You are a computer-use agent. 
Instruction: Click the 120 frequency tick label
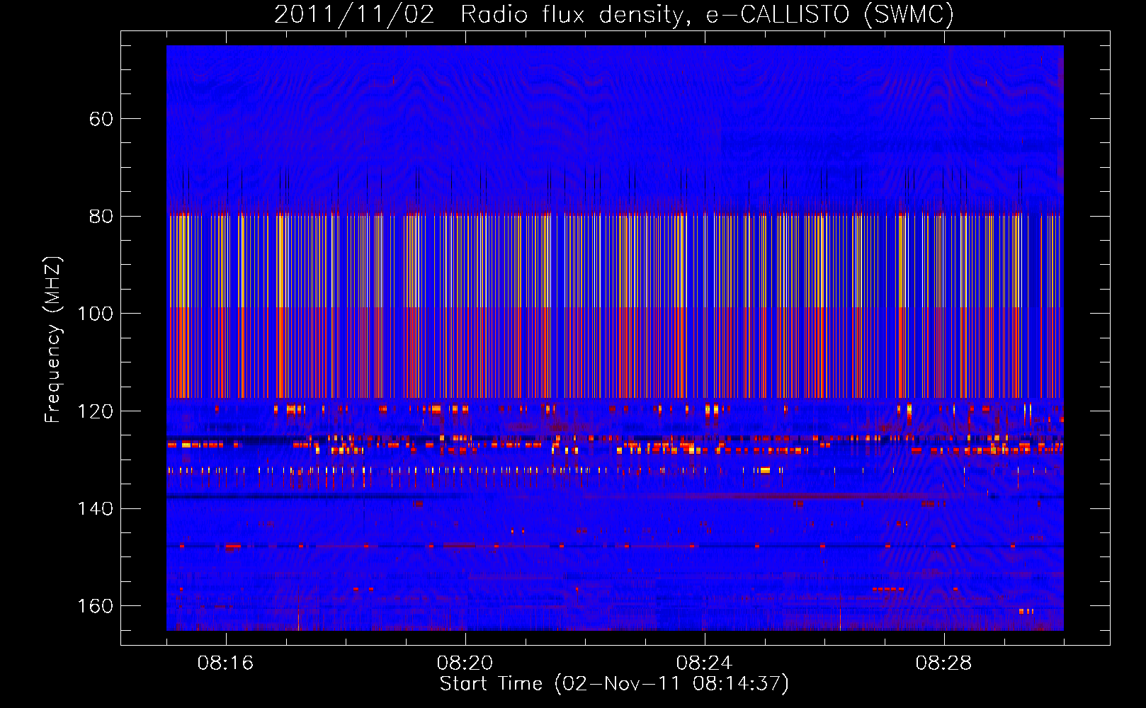95,411
